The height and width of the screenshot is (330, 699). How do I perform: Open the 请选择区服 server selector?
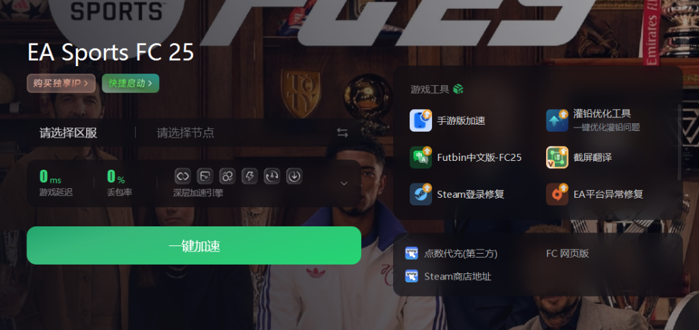(x=68, y=133)
